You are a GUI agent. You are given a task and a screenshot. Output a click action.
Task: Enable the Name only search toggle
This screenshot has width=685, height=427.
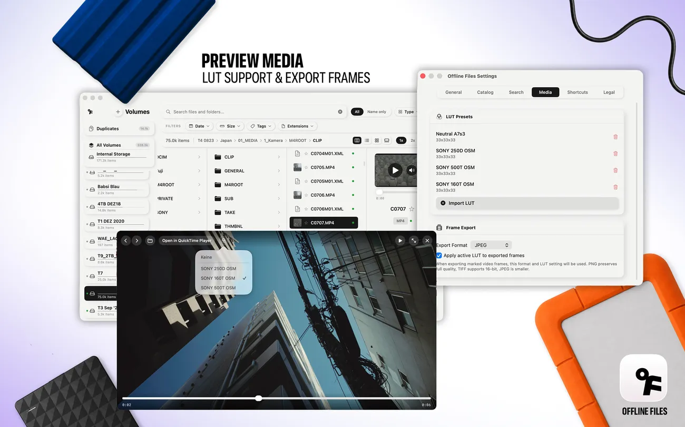coord(377,112)
